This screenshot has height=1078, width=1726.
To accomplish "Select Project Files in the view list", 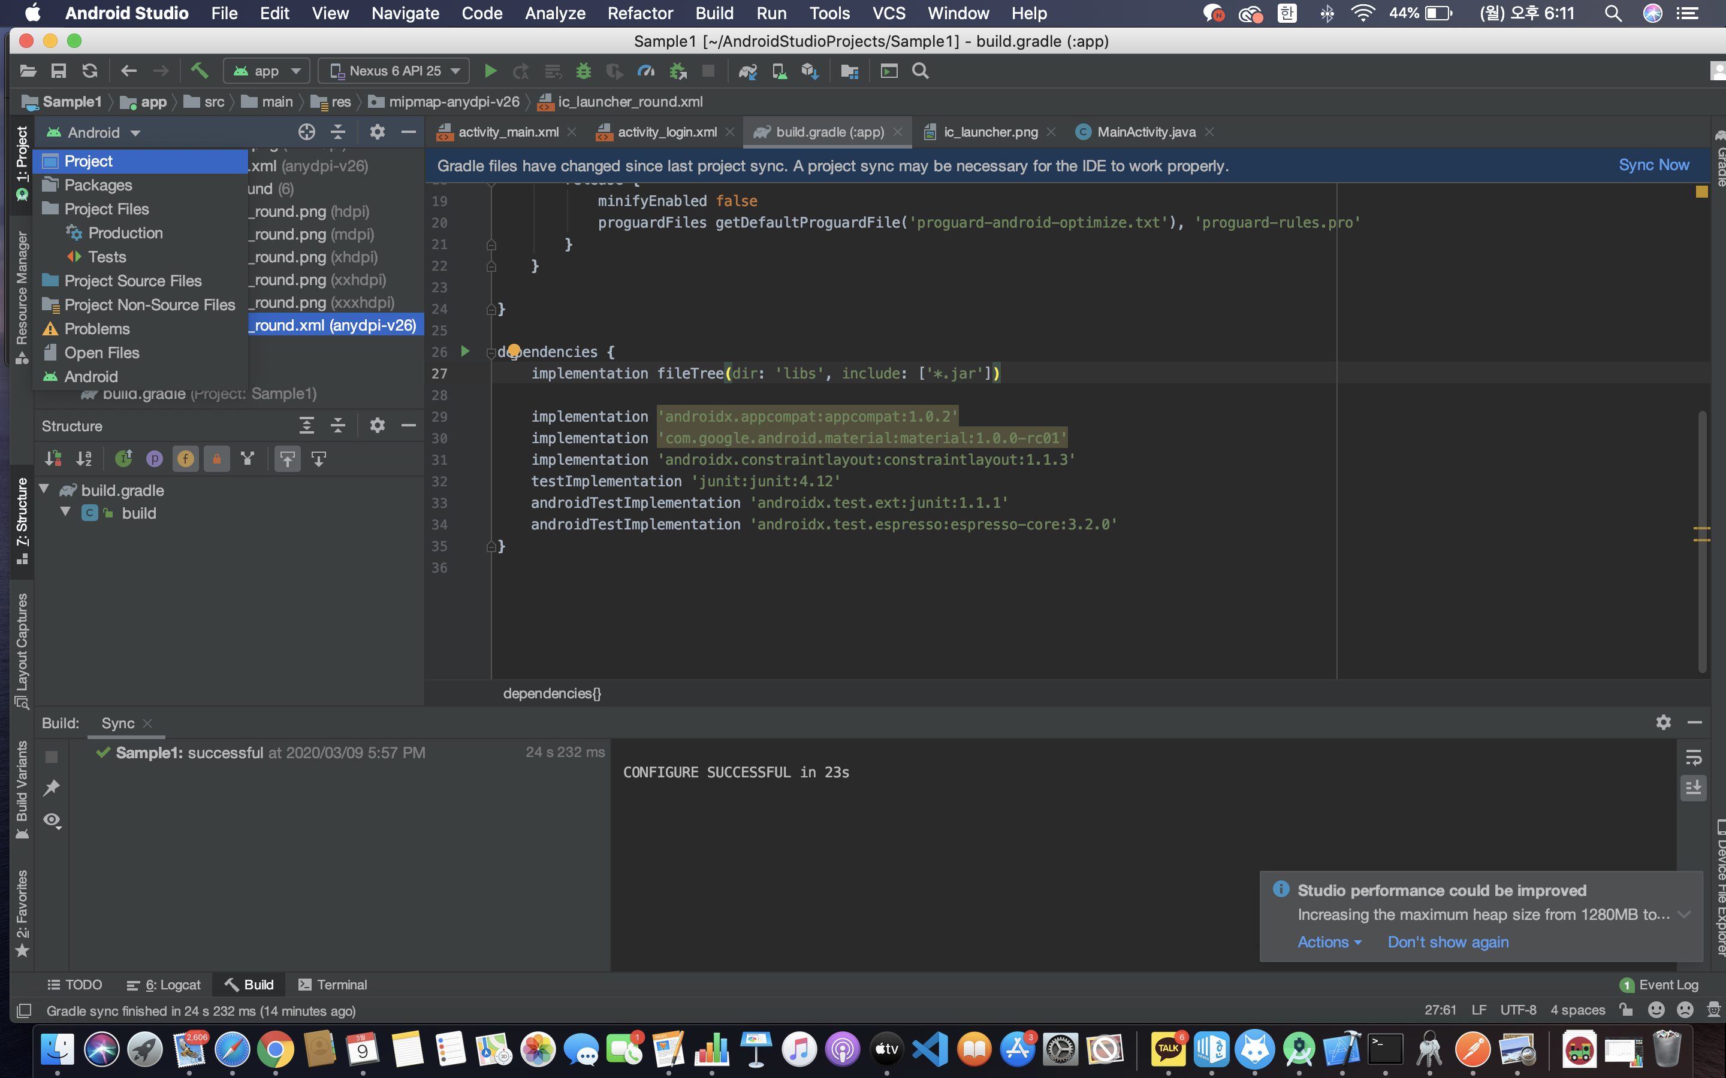I will (106, 209).
